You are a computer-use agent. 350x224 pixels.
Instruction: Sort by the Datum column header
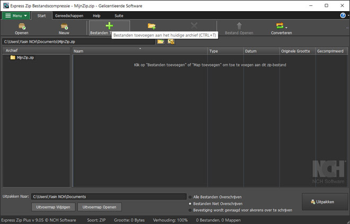[261, 51]
